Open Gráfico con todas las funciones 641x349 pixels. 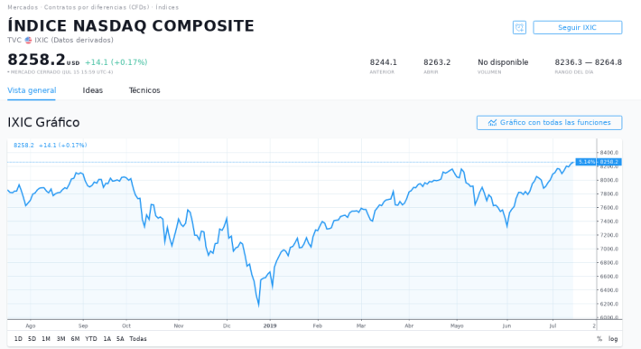pos(549,122)
